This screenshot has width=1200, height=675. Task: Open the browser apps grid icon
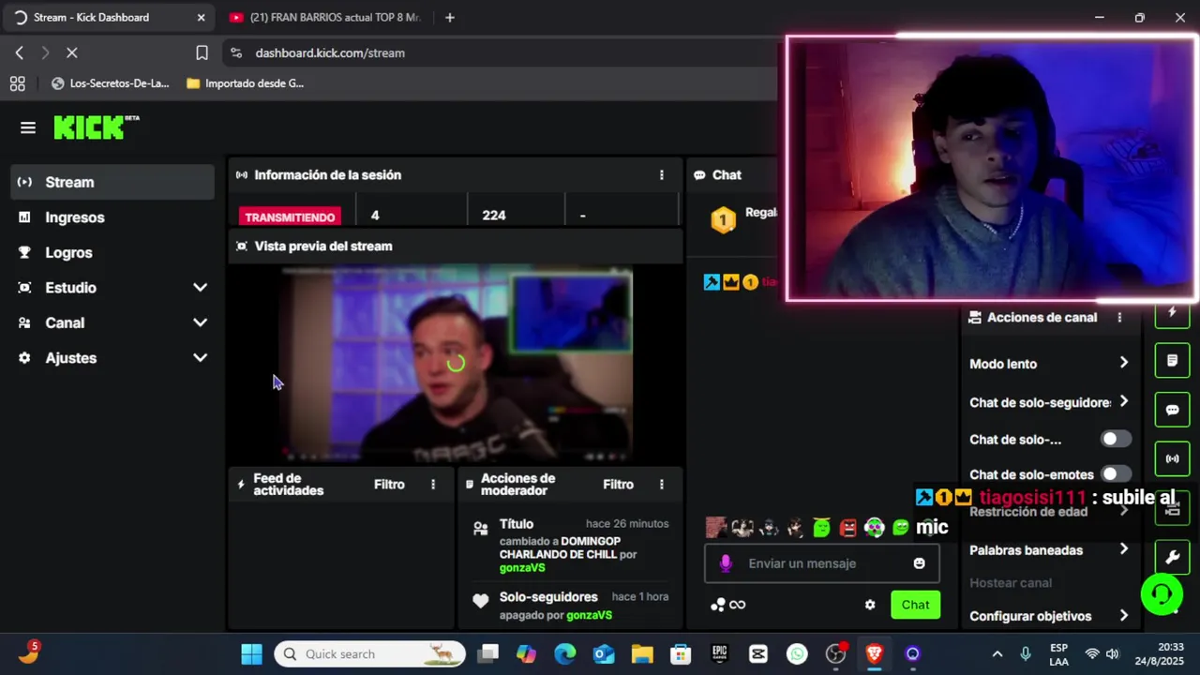pyautogui.click(x=17, y=83)
